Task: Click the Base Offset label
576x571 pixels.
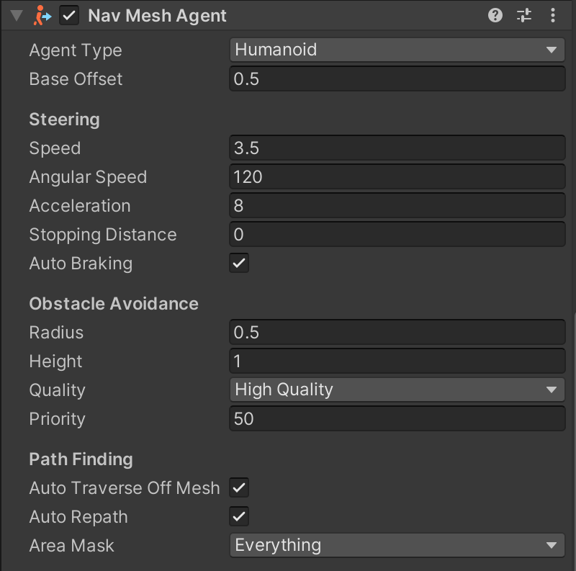Action: [x=76, y=79]
